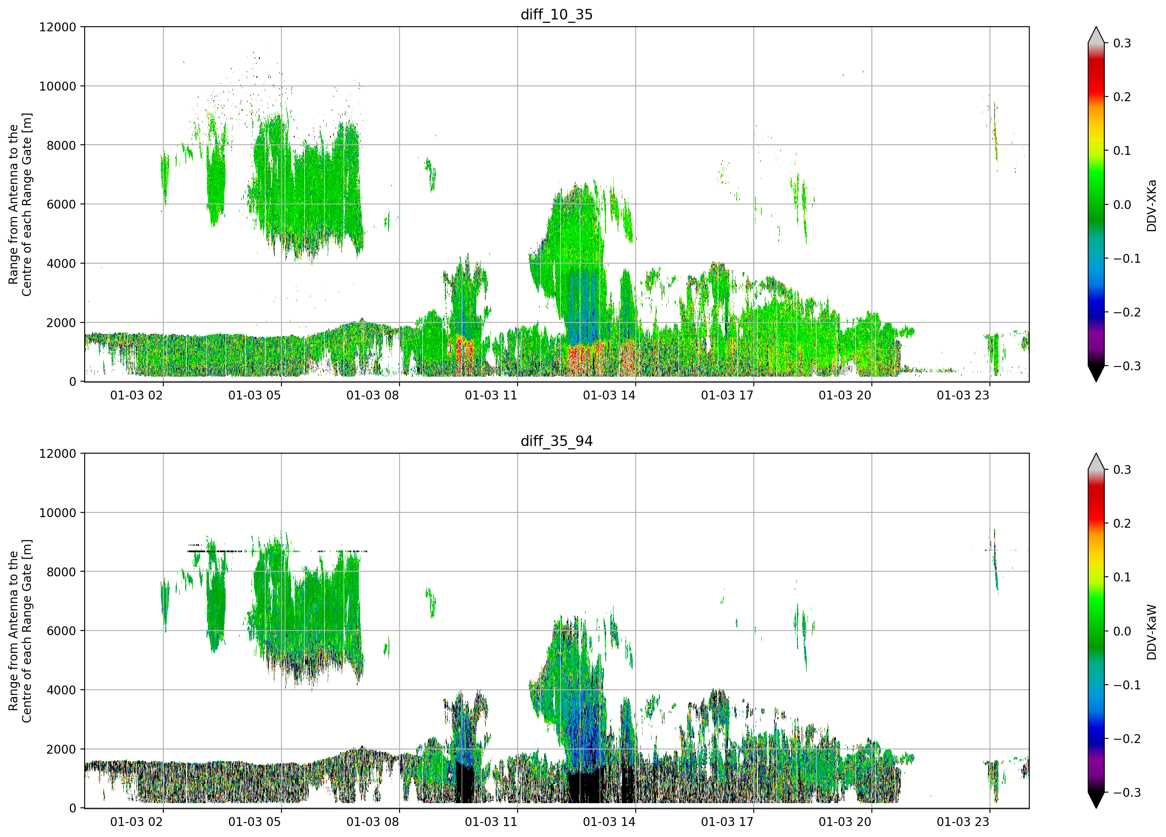Viewport: 1166px width, 837px height.
Task: Click the 0.3 tick on DDV-XKa colorbar
Action: click(x=1122, y=43)
